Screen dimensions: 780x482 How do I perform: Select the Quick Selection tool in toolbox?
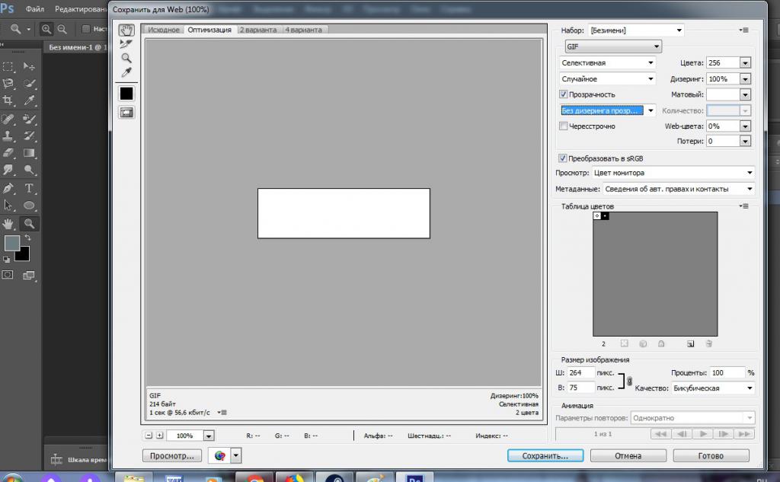(x=29, y=83)
